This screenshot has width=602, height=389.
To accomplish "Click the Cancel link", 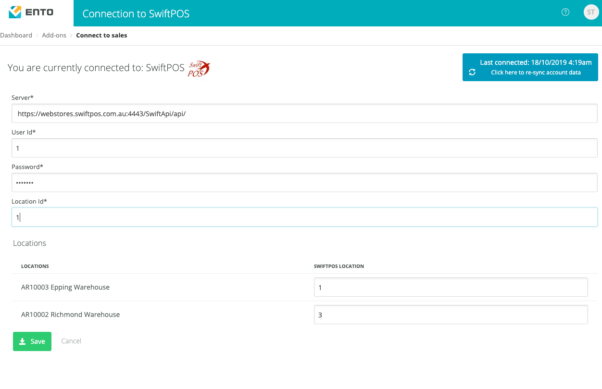I will (71, 341).
